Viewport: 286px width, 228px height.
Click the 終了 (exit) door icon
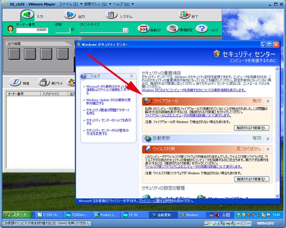[x=184, y=15]
